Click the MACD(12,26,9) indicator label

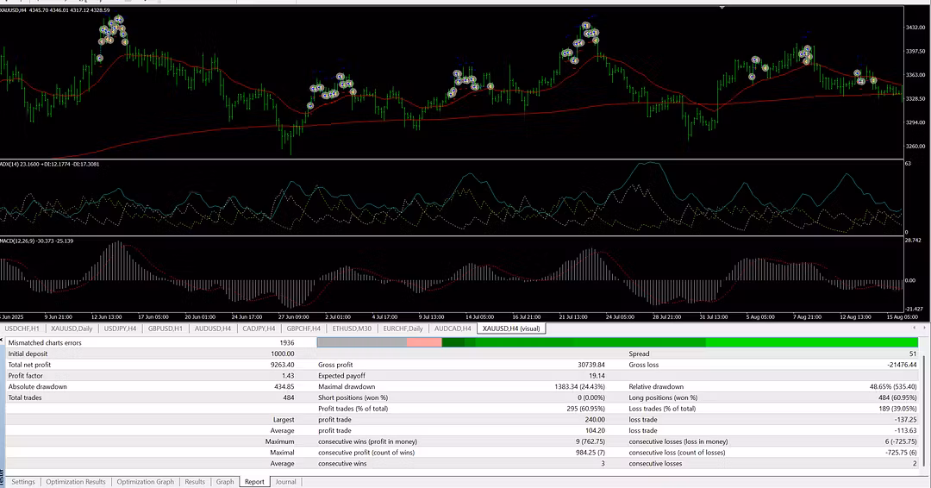click(x=37, y=241)
